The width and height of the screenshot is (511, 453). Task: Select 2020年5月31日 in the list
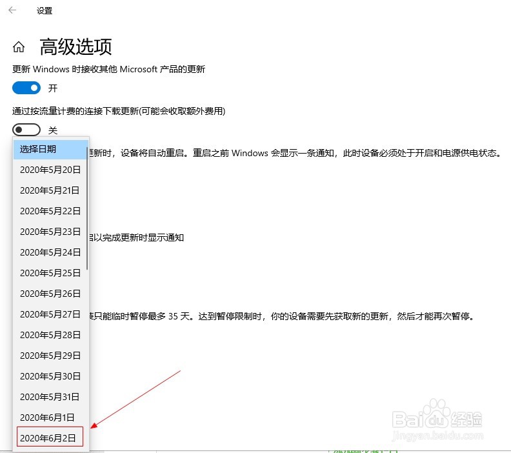point(50,397)
